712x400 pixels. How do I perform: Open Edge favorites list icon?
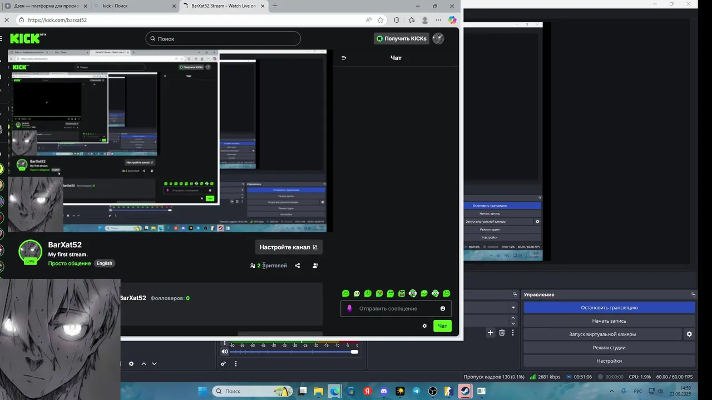click(412, 20)
